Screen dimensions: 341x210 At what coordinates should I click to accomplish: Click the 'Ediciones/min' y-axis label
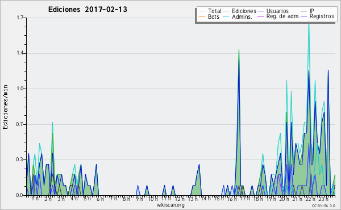click(x=5, y=107)
